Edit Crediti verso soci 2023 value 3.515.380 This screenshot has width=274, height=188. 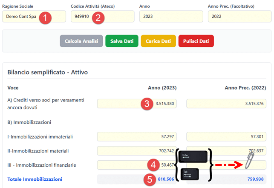137,104
